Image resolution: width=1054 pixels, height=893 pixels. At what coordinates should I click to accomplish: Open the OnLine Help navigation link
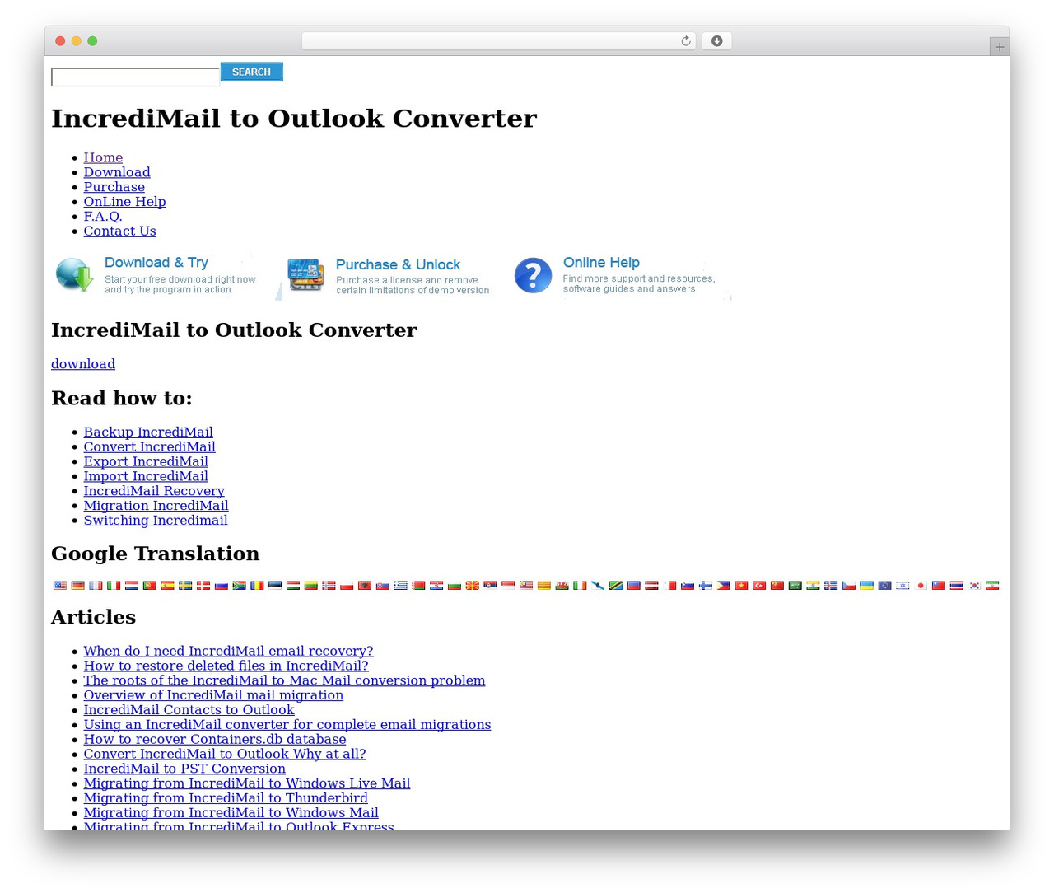(x=125, y=202)
